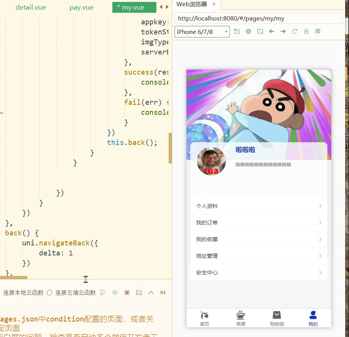
Task: Go to 菜单 coffee cup tab
Action: pos(241,318)
